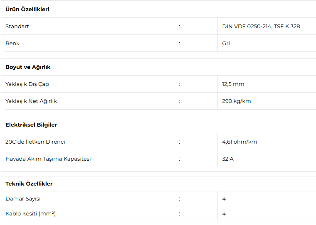The width and height of the screenshot is (316, 225).
Task: Select the Kablo Kesiti (mm²) label
Action: coord(30,214)
